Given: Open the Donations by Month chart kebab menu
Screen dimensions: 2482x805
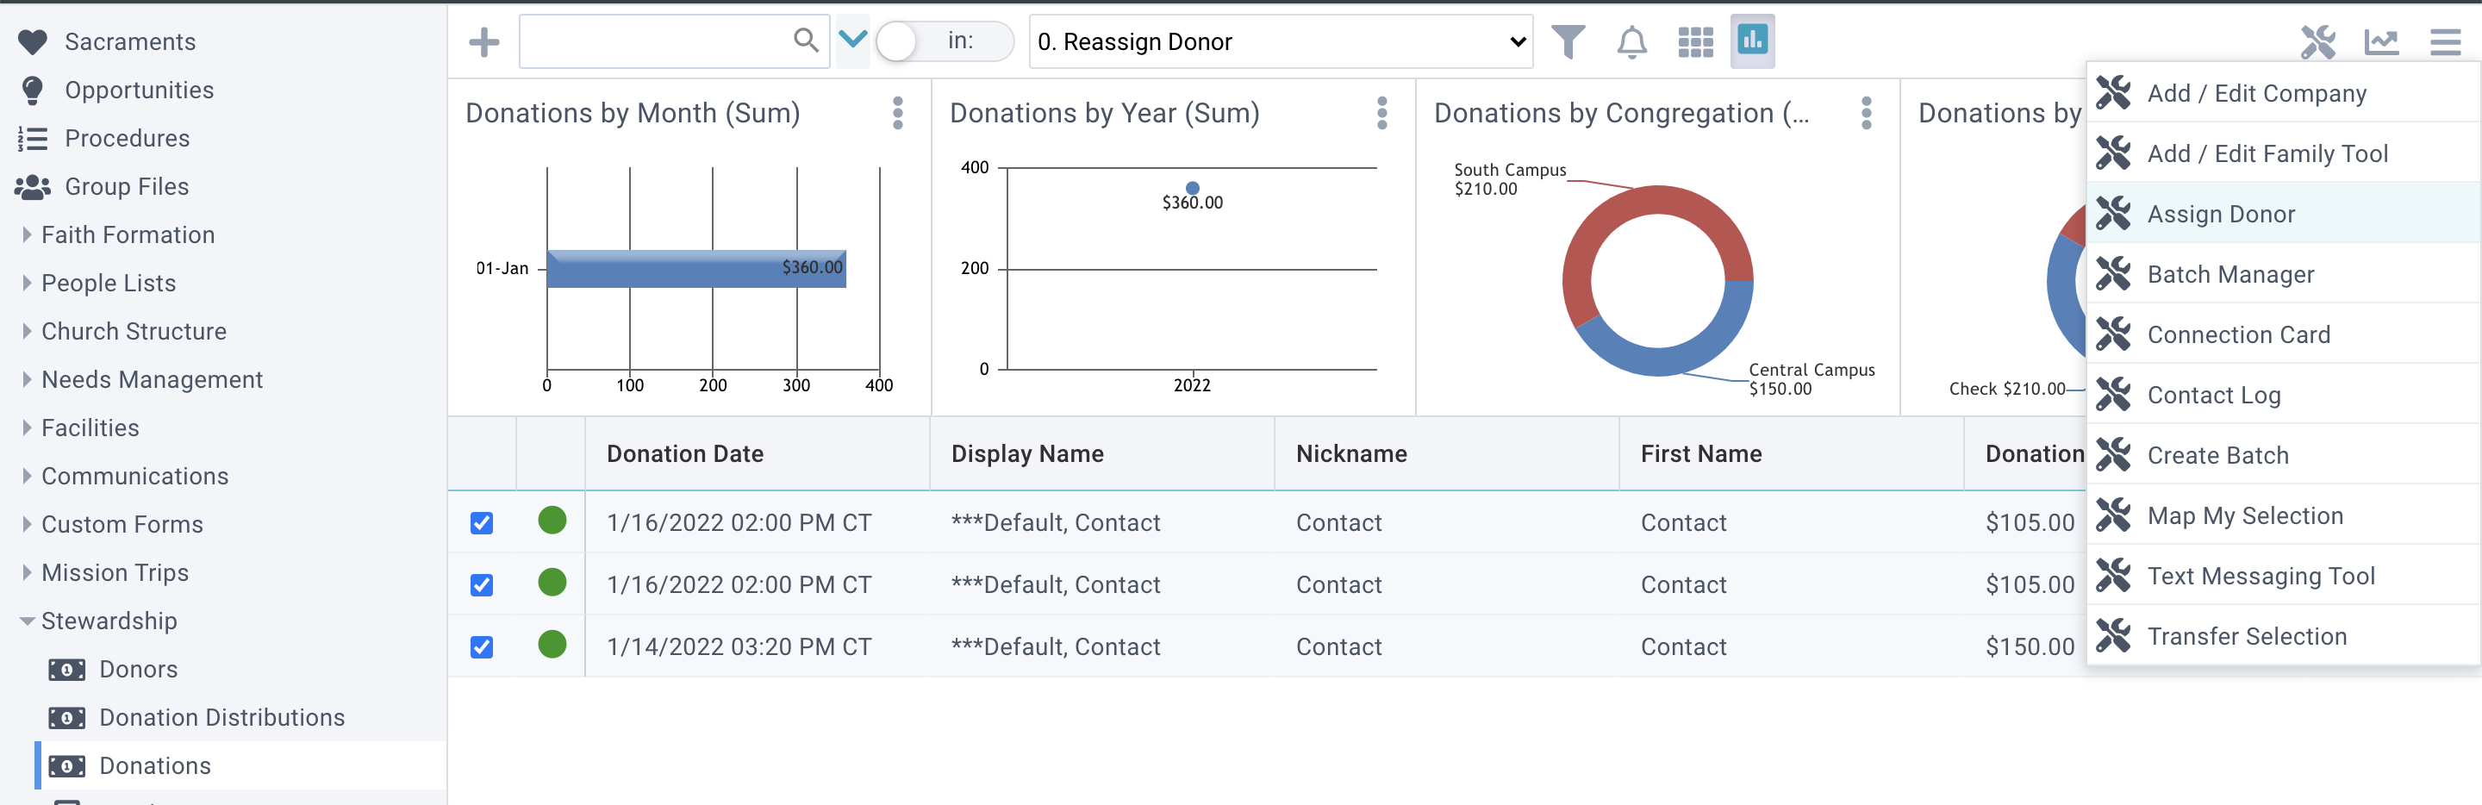Looking at the screenshot, I should tap(896, 113).
